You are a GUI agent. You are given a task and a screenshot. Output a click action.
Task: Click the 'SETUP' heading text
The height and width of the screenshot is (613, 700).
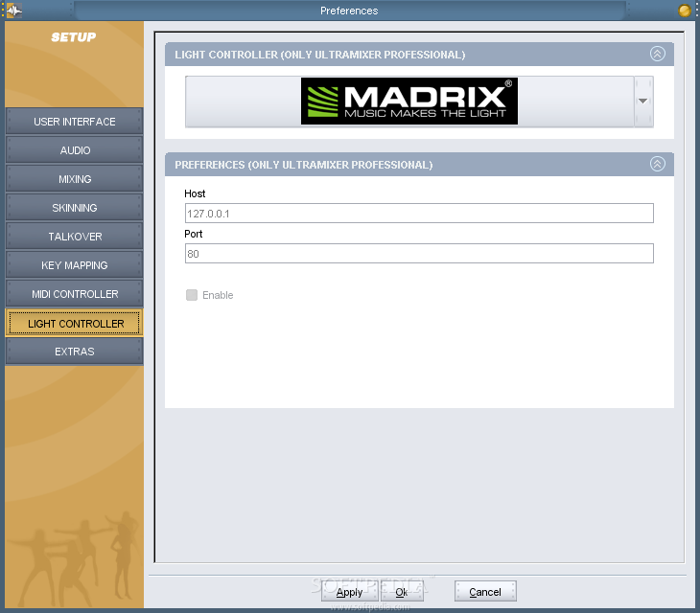[x=73, y=37]
